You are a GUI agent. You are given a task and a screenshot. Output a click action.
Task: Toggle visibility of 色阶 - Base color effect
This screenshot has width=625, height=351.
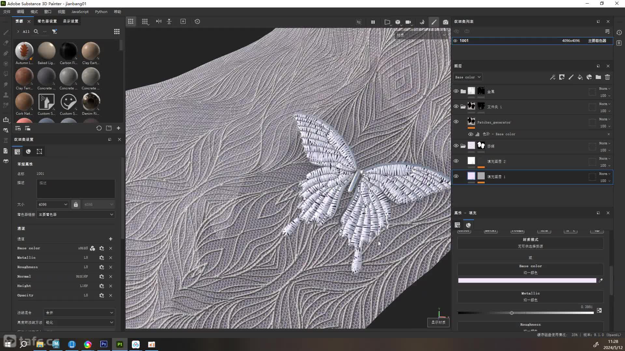coord(470,134)
